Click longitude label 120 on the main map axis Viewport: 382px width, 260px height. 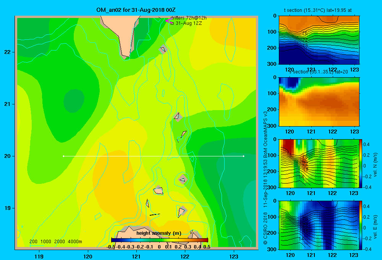coord(88,256)
